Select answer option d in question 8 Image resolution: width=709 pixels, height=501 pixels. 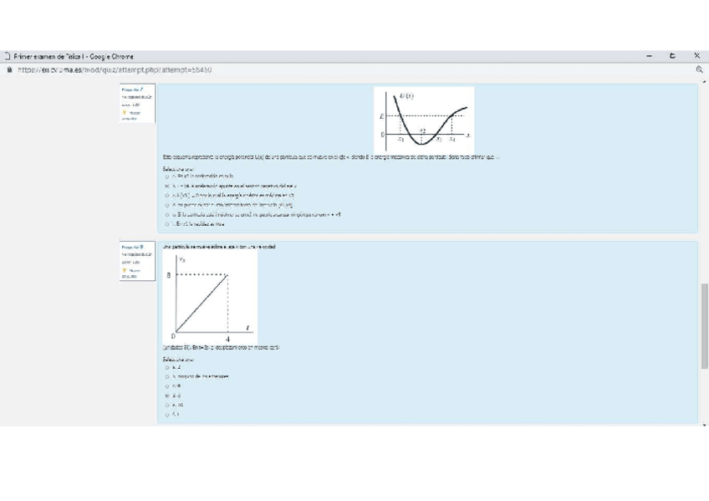point(167,396)
